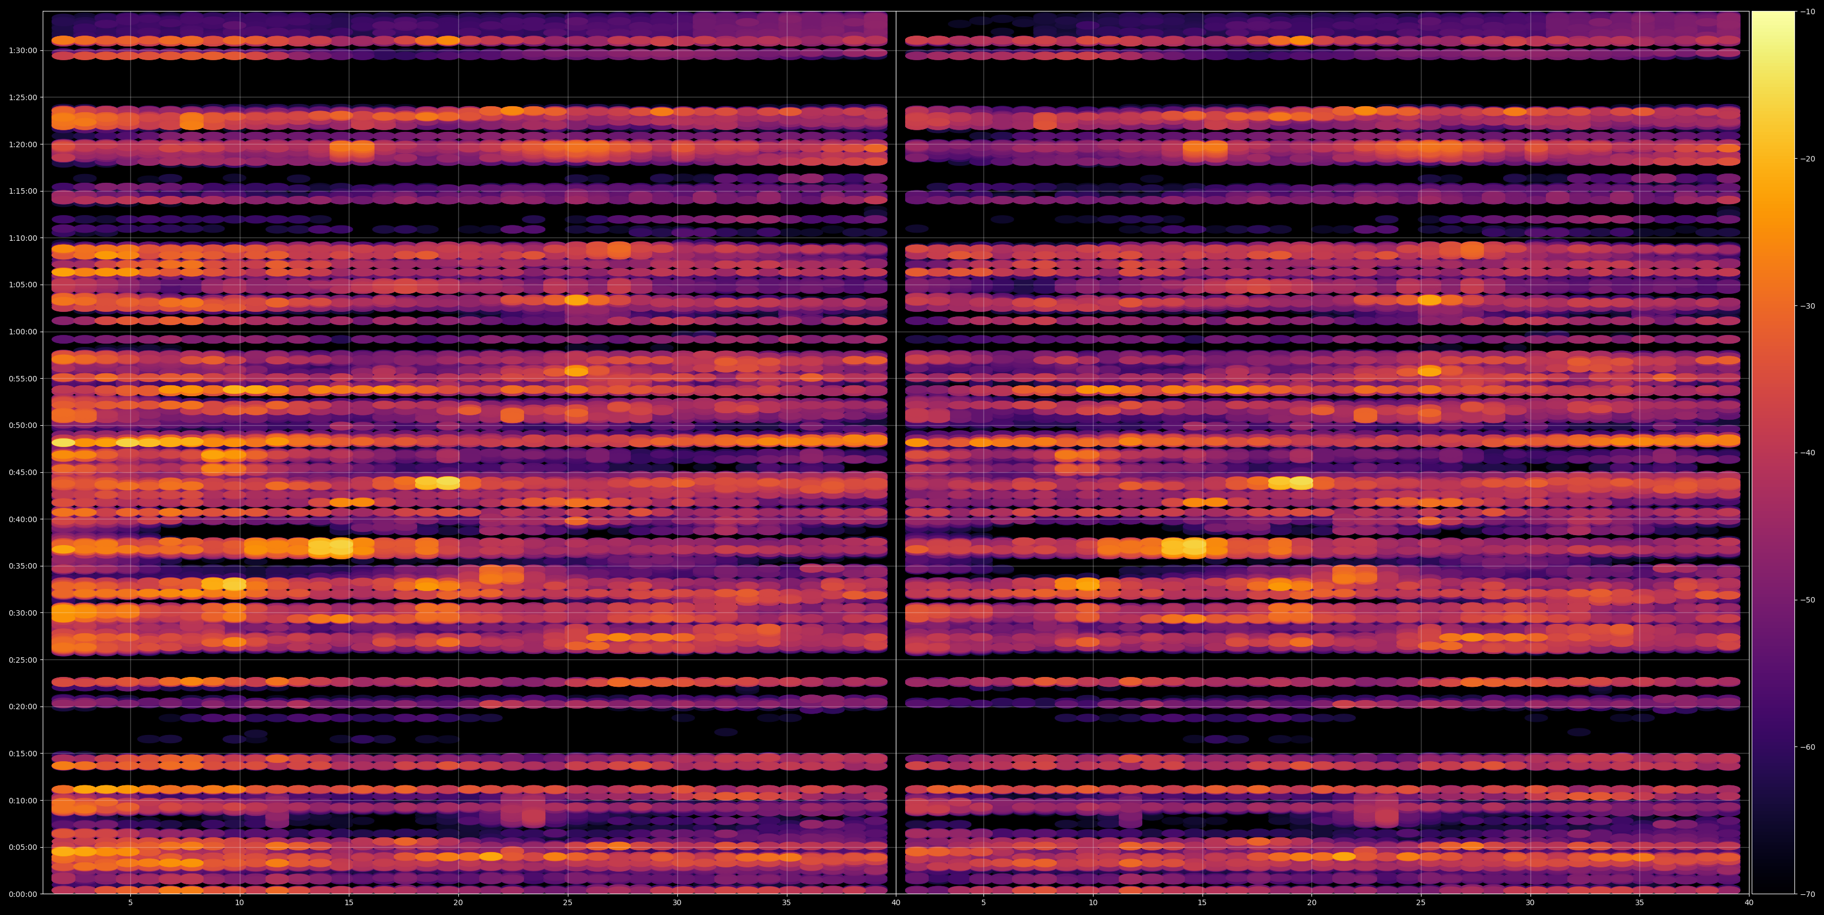Select the 1:00:00 y-axis tick label

coord(22,331)
